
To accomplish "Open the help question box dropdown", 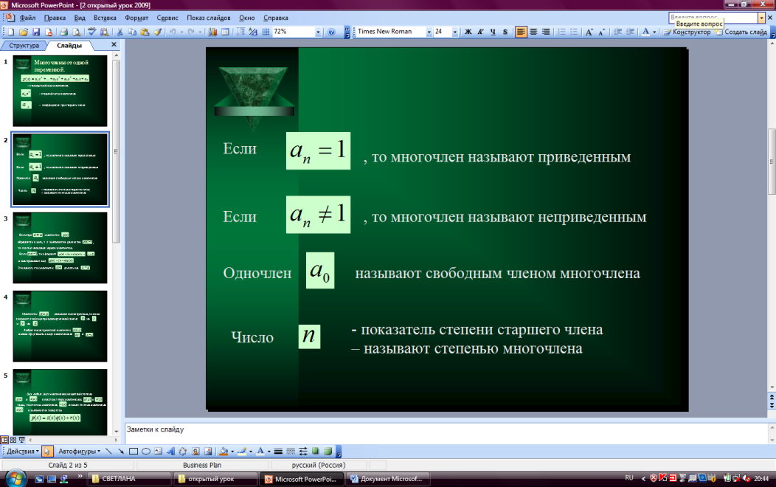I will (x=761, y=18).
